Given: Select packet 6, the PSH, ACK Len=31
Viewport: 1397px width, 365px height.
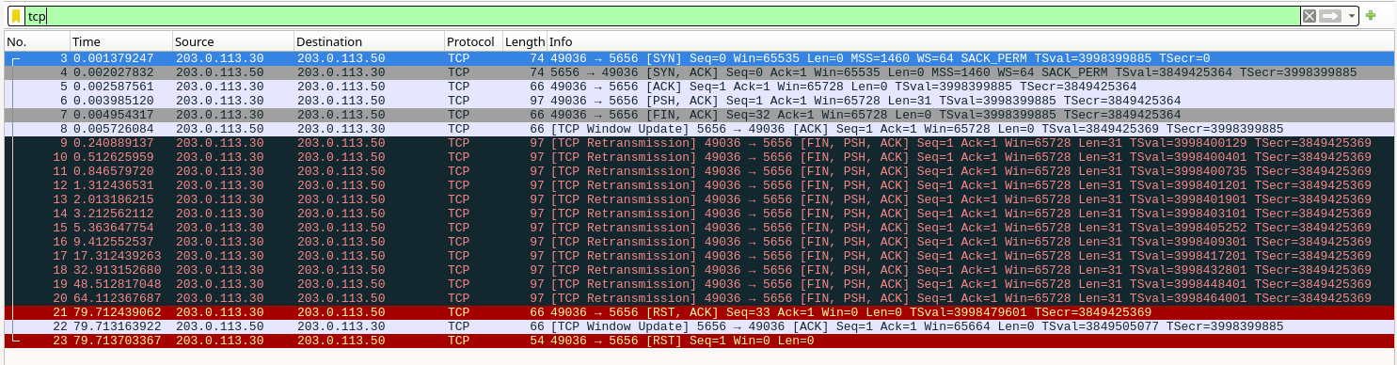Looking at the screenshot, I should 698,101.
